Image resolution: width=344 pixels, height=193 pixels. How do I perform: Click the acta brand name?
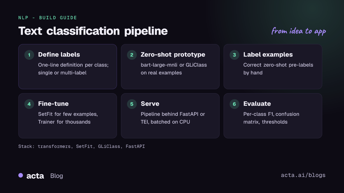pos(35,176)
